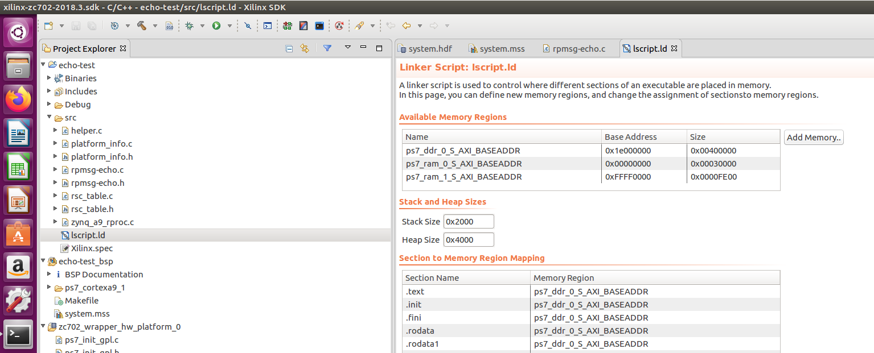
Task: Expand the Debug folder
Action: click(50, 104)
